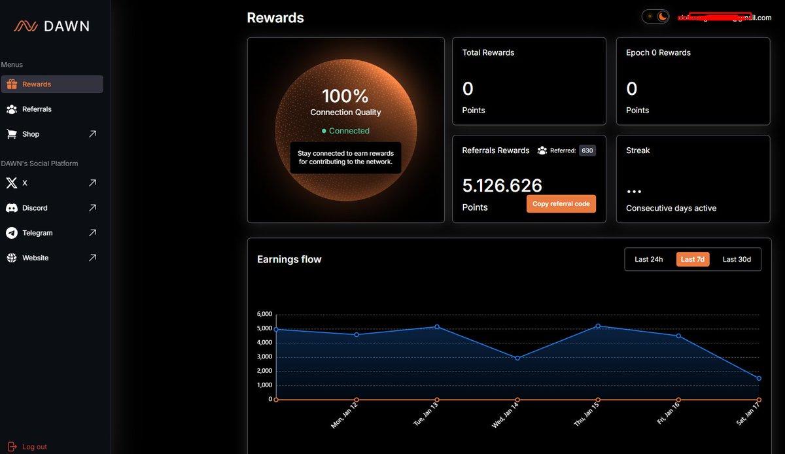Click the Mon, Jan 12 blue data point
Screen dimensions: 785x454
pyautogui.click(x=357, y=334)
